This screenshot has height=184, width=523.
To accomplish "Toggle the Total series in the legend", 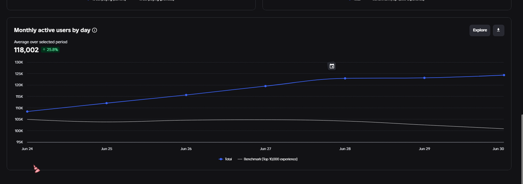I will pyautogui.click(x=225, y=159).
